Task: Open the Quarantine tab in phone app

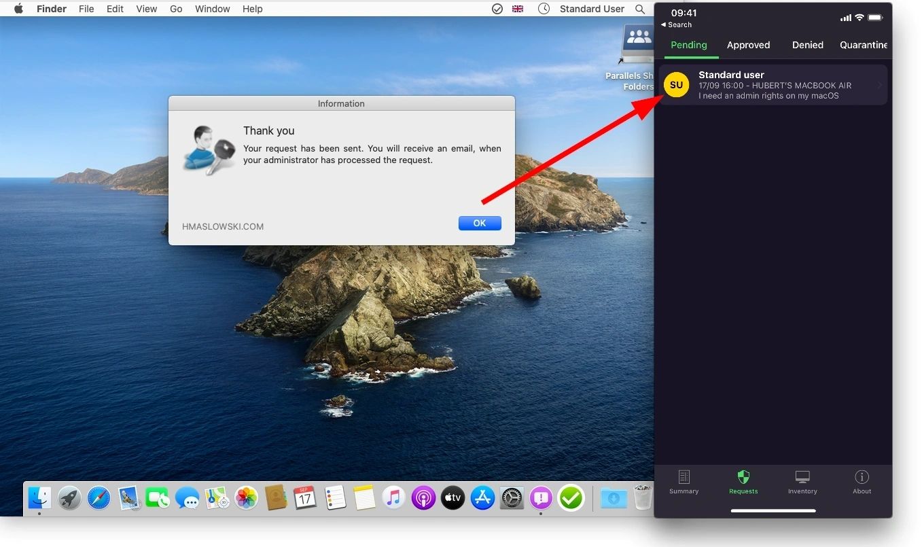Action: tap(864, 45)
